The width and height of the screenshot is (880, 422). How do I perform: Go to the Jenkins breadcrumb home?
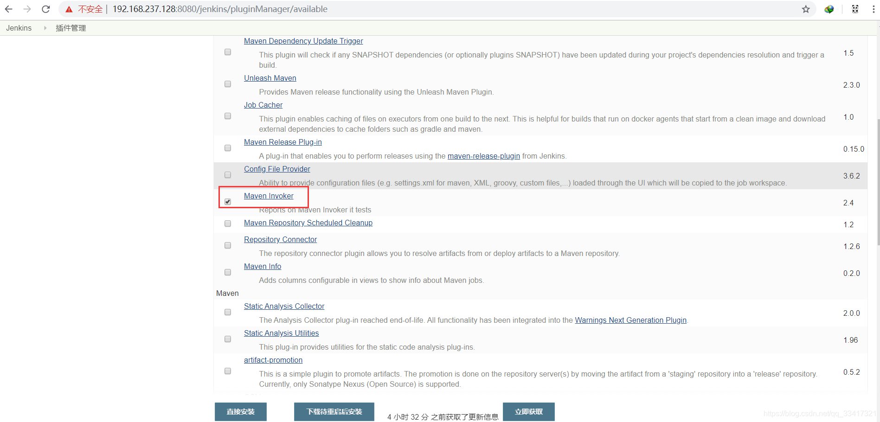click(19, 28)
